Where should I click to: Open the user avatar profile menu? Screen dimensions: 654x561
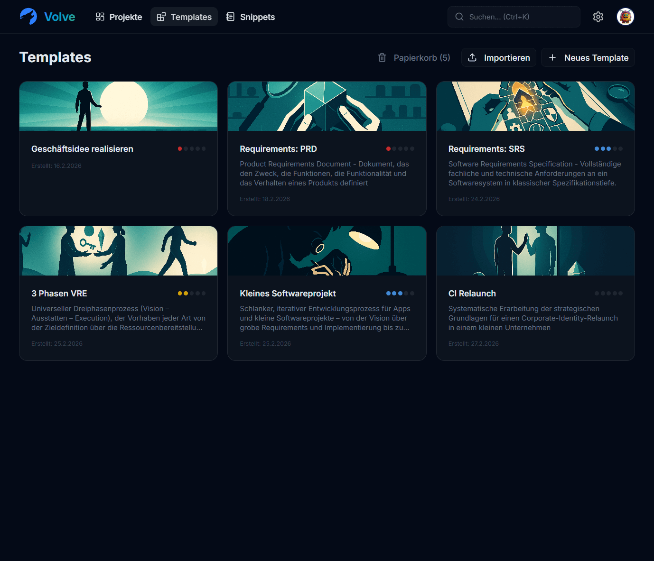pyautogui.click(x=625, y=17)
